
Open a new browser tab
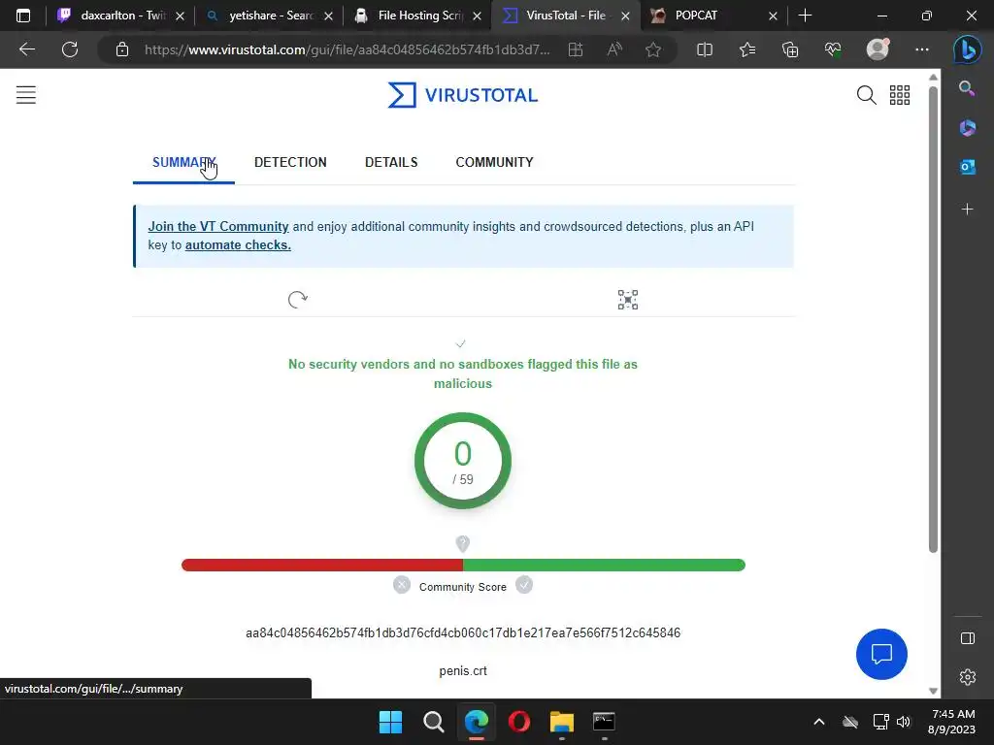[x=805, y=16]
